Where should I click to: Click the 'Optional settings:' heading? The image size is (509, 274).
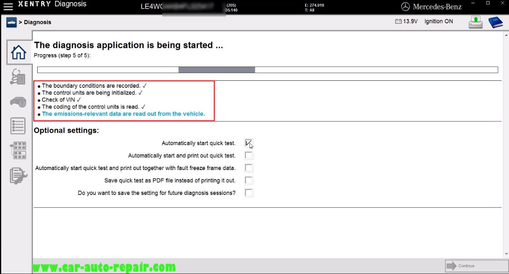pos(66,130)
